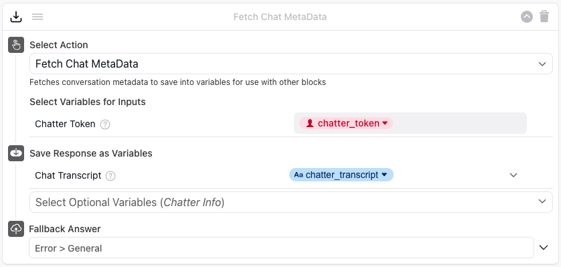This screenshot has width=561, height=267.
Task: Click the download block icon in header
Action: 16,17
